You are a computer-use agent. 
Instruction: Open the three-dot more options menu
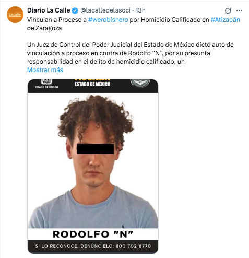pos(239,11)
